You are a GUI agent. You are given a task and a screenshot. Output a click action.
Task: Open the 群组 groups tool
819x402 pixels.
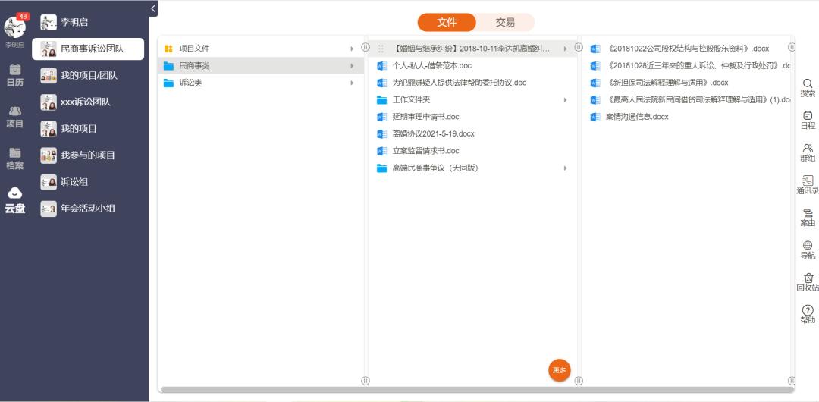pos(808,153)
